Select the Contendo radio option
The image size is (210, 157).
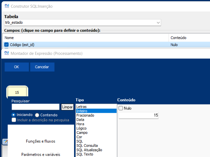(x=37, y=115)
